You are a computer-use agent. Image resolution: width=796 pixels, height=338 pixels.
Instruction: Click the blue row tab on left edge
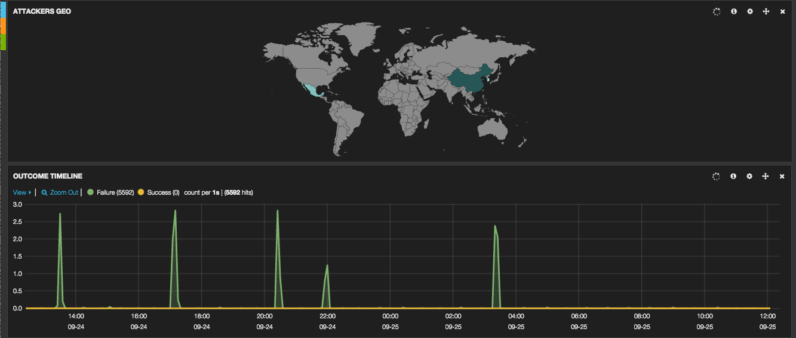[3, 9]
